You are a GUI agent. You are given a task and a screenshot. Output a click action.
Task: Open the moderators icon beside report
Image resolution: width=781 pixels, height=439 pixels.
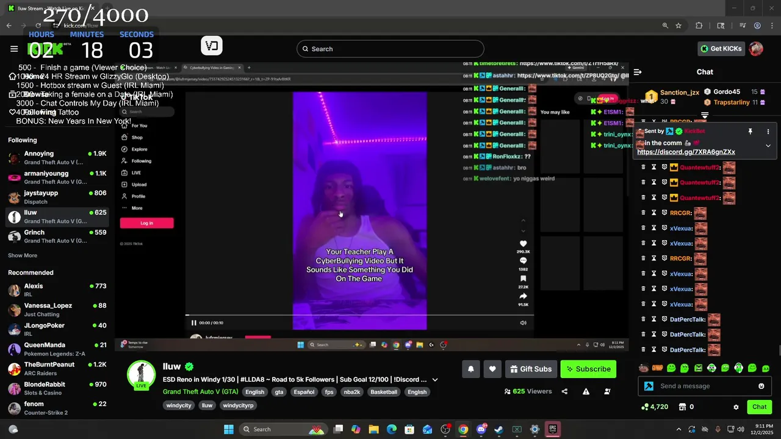coord(607,391)
